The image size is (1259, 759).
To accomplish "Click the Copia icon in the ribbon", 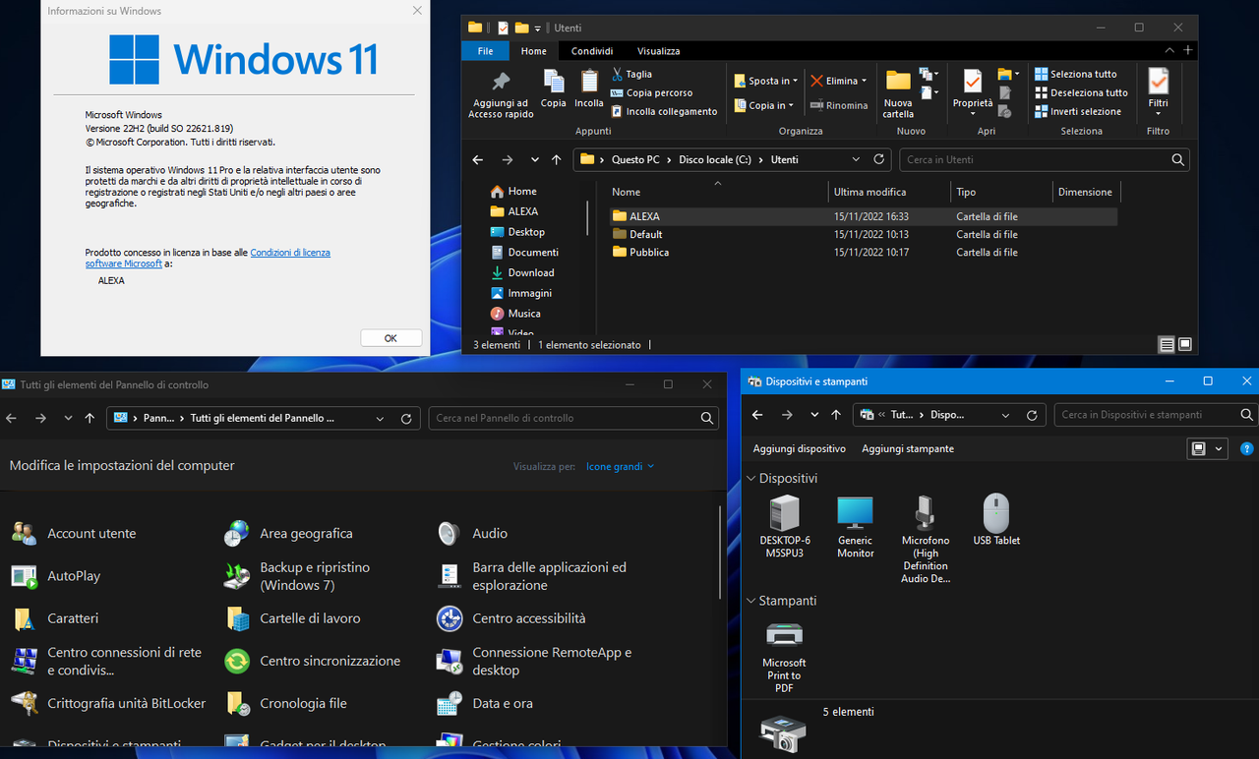I will pos(554,88).
